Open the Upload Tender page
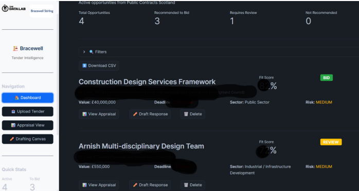Screen dimensions: 359x191 [x=27, y=111]
